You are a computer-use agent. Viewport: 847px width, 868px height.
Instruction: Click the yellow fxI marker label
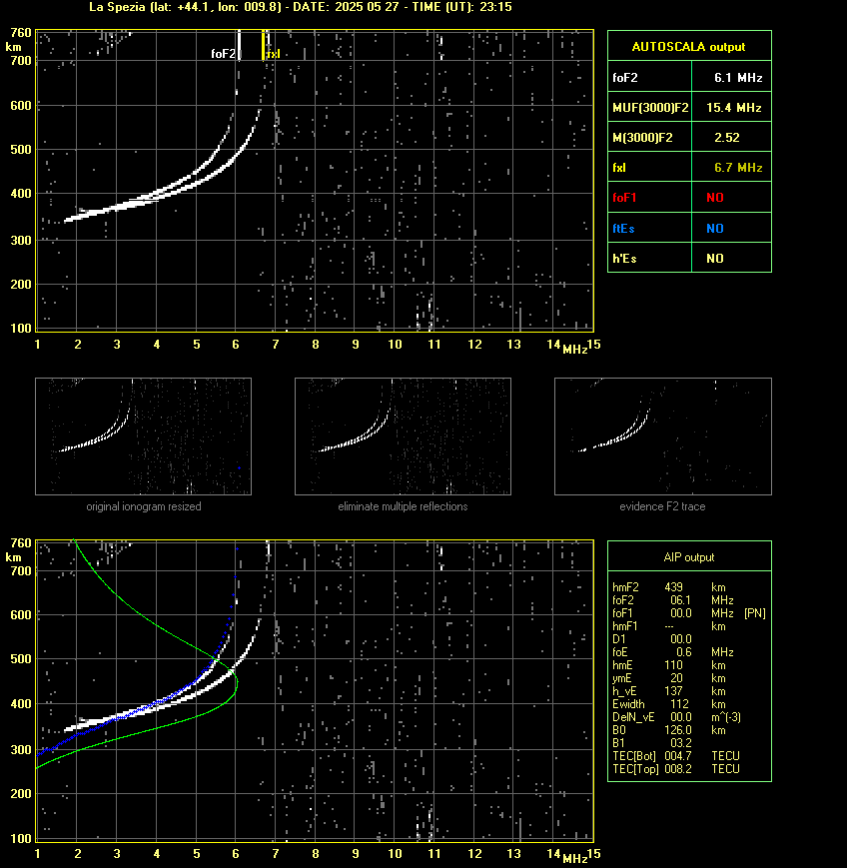(274, 54)
